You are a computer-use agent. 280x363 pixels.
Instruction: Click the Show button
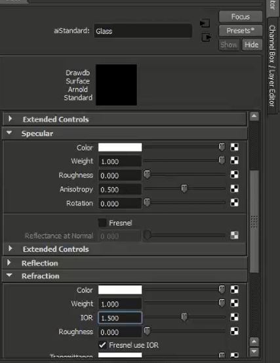[229, 45]
